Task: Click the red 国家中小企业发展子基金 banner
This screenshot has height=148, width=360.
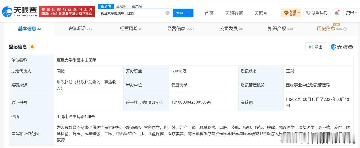Action: coord(67,12)
